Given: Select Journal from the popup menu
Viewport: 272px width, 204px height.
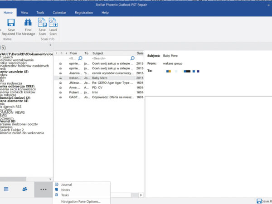Looking at the screenshot, I should (66, 185).
